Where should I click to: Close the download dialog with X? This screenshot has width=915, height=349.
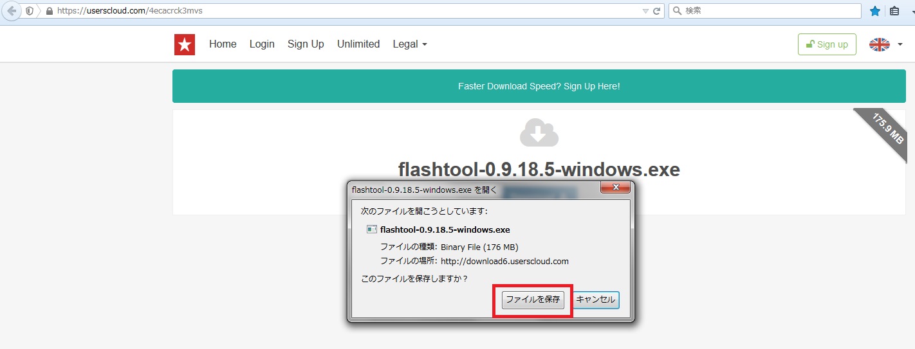click(615, 188)
